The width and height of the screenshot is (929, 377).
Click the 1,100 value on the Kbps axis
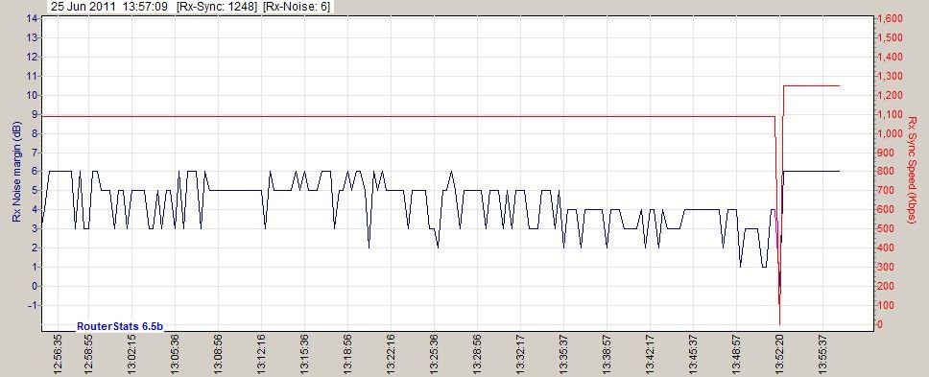[x=891, y=114]
